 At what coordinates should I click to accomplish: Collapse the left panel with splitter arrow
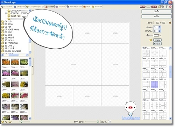coord(33,66)
